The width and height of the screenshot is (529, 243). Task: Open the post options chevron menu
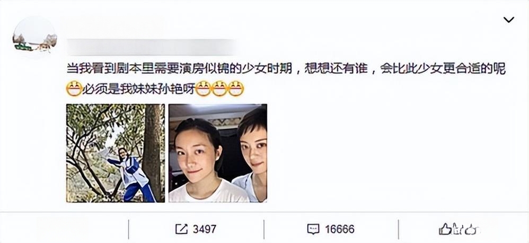508,20
